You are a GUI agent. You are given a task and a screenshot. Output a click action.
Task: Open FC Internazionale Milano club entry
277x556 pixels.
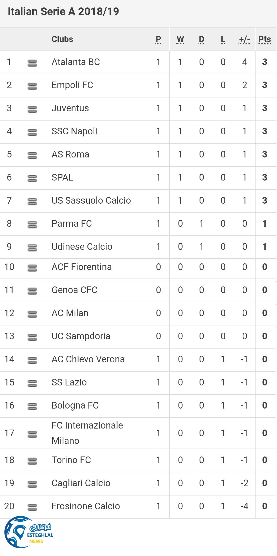87,433
